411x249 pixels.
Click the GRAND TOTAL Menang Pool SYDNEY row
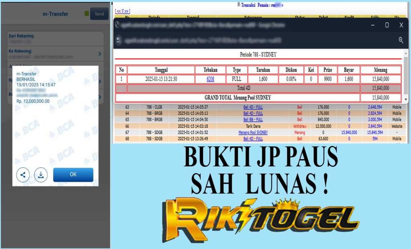pyautogui.click(x=258, y=98)
